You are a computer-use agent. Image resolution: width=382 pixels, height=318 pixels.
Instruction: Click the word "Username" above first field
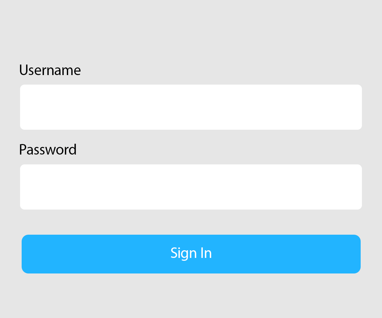(50, 70)
